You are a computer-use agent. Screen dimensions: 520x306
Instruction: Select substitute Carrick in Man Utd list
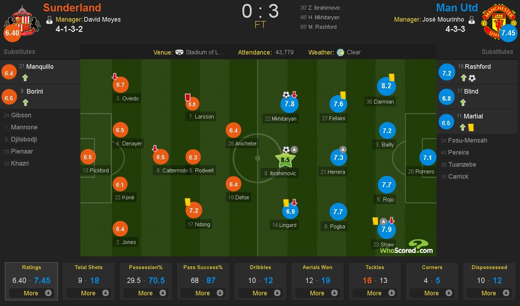(x=458, y=177)
